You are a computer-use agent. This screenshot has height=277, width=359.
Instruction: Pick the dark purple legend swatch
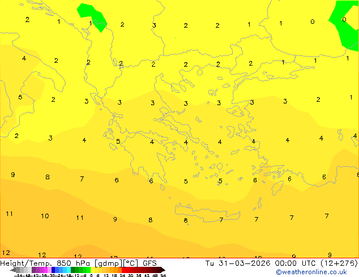[x=33, y=270]
